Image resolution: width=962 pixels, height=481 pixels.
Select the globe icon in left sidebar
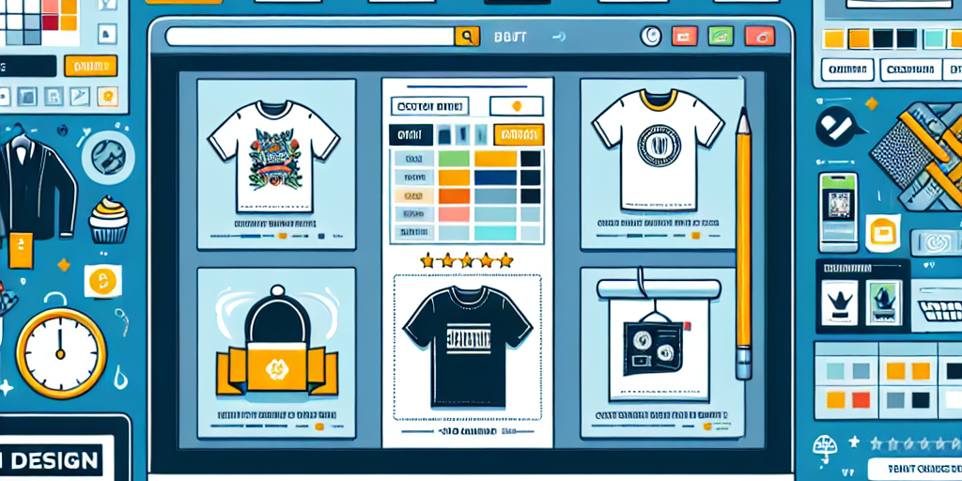(107, 156)
